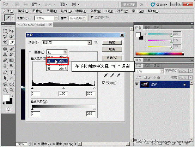Choose 红 Alt+3 in channel list
The width and height of the screenshot is (195, 147).
pos(57,61)
